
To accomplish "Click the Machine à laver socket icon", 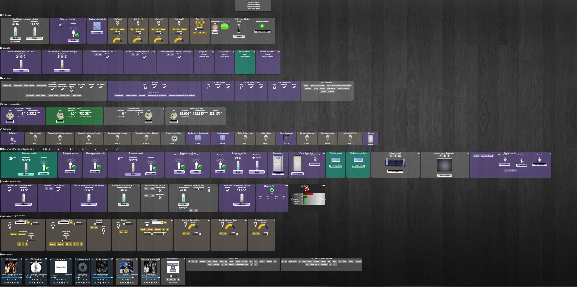I will click(x=60, y=115).
